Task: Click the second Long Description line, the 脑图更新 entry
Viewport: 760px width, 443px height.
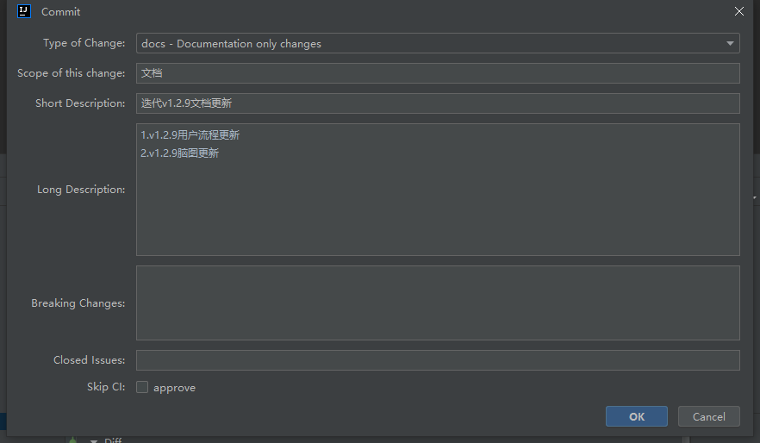Action: click(x=180, y=153)
